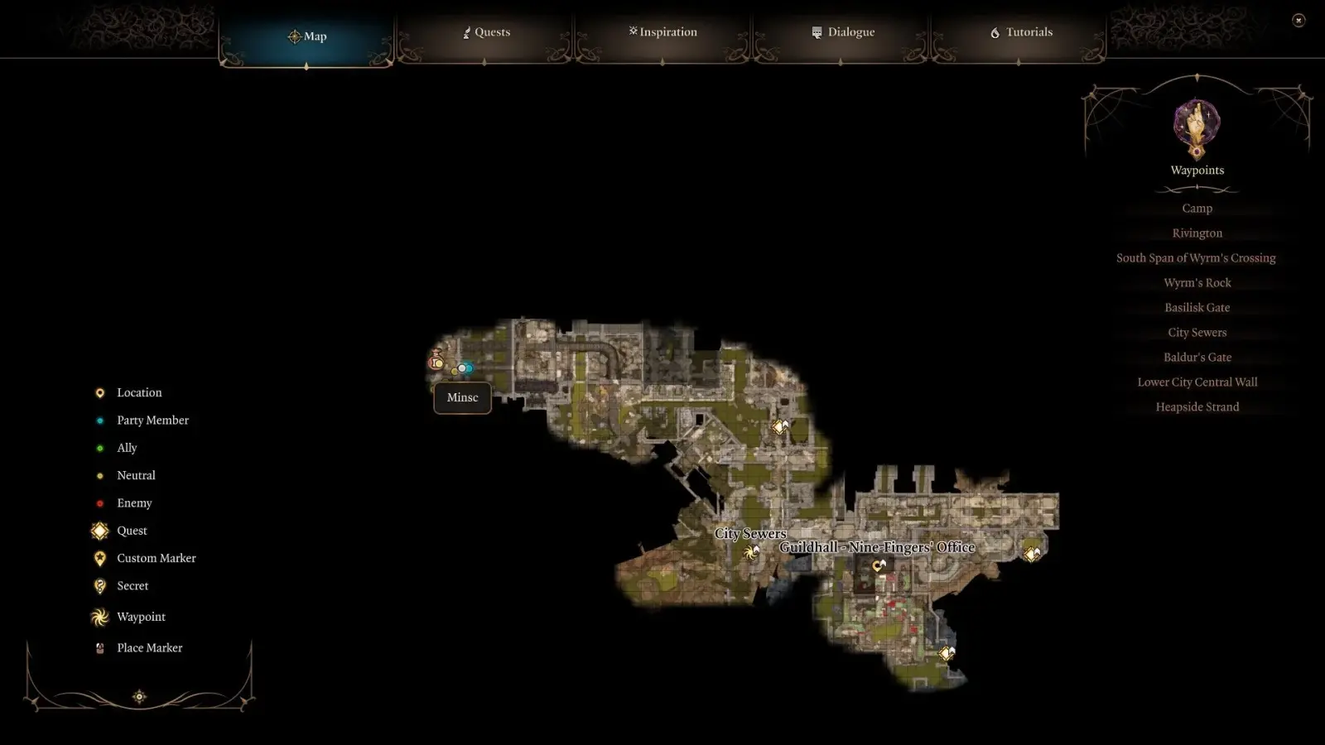Click the quest marker at map's east edge
Screen dimensions: 1325x745
[1032, 554]
